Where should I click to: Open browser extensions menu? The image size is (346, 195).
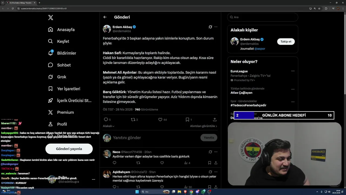[326, 8]
